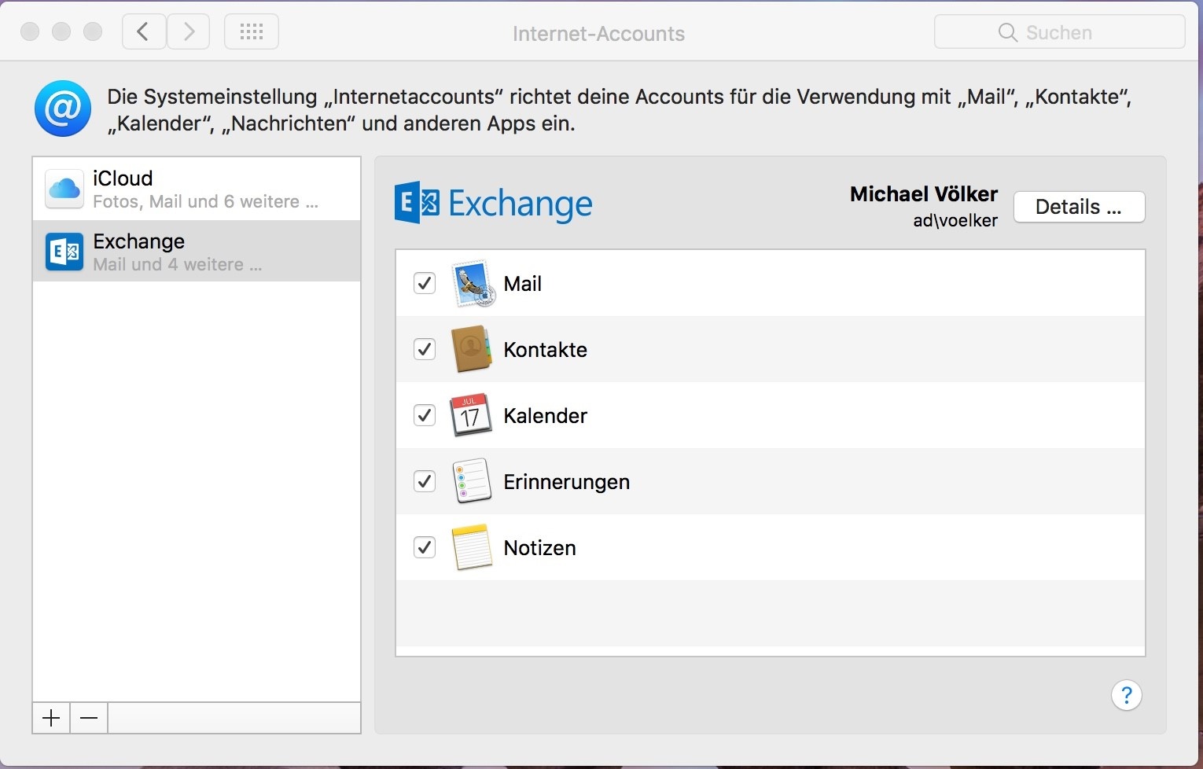Add an account with the plus button
The width and height of the screenshot is (1203, 769).
(x=51, y=718)
